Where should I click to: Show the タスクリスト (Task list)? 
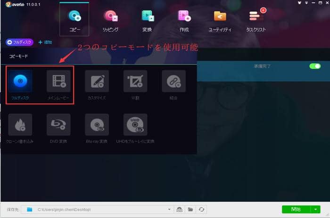point(256,21)
